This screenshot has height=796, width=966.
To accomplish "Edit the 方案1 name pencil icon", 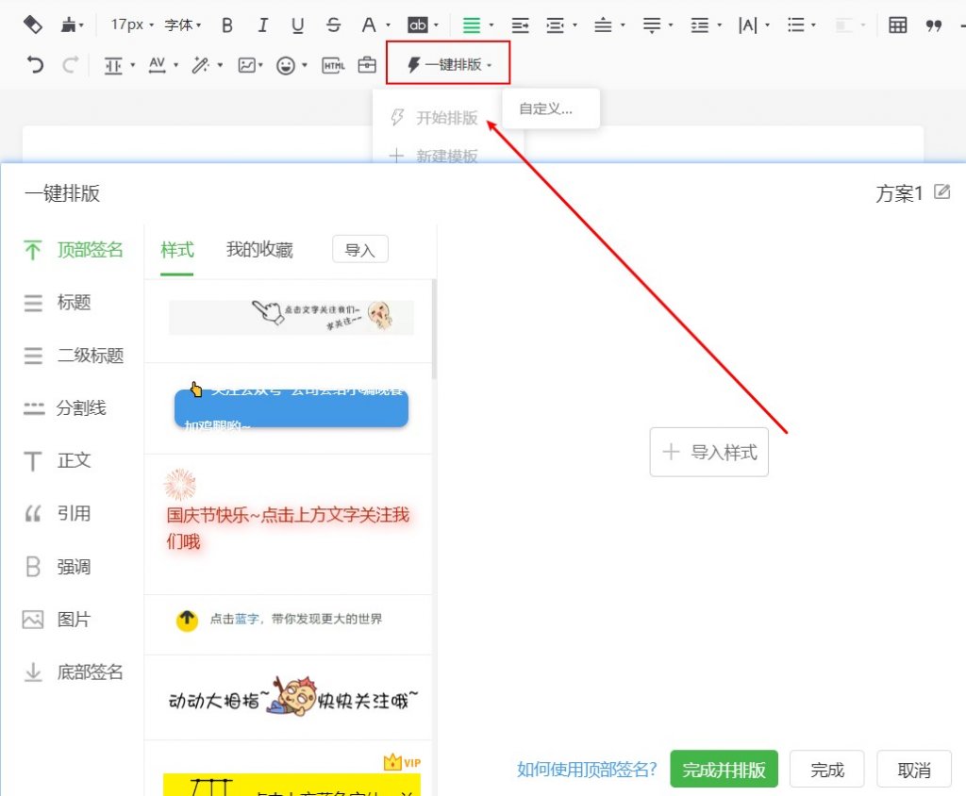I will pos(942,192).
